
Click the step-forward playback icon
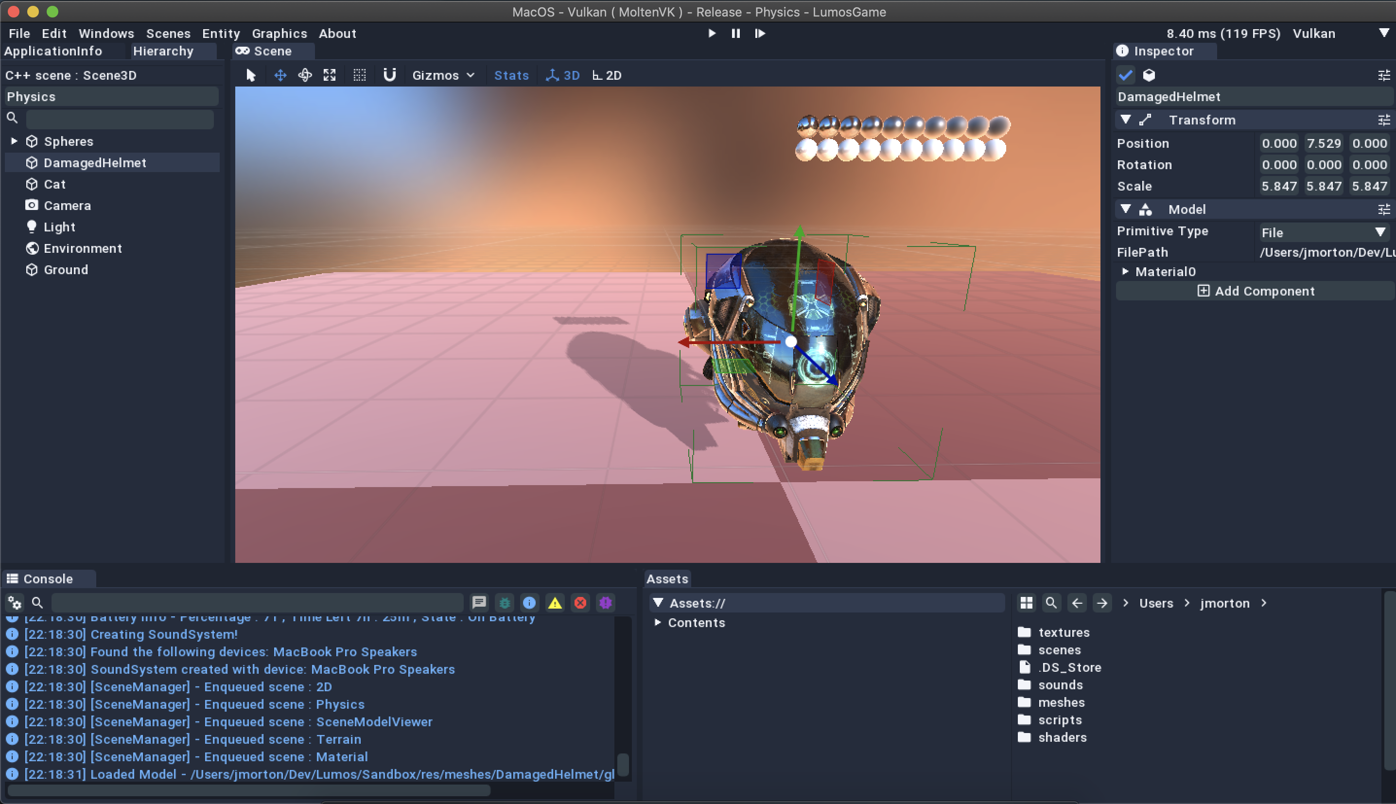(760, 33)
